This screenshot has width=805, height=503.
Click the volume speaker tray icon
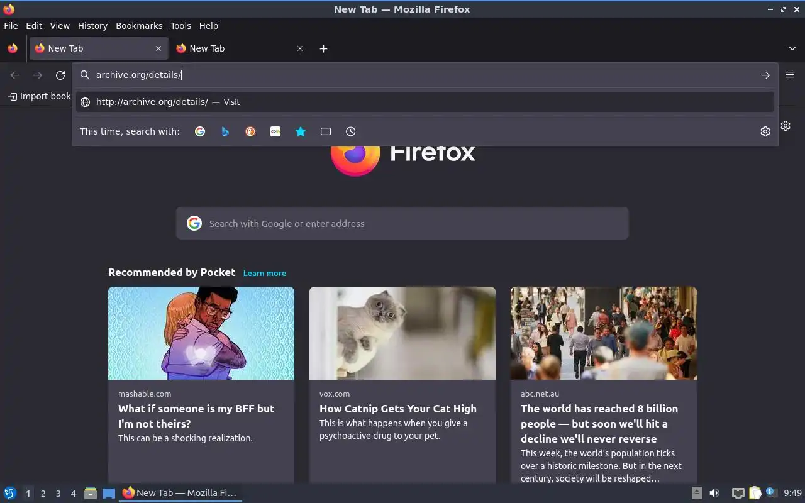tap(714, 493)
